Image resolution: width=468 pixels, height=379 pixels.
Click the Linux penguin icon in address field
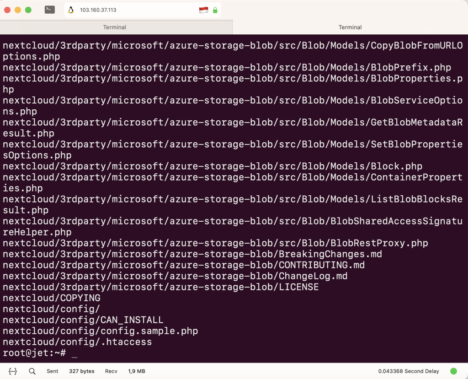coord(71,10)
